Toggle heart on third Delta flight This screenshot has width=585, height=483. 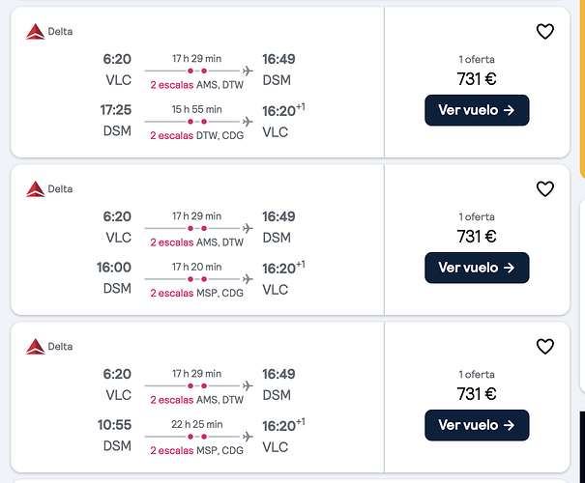(x=545, y=347)
